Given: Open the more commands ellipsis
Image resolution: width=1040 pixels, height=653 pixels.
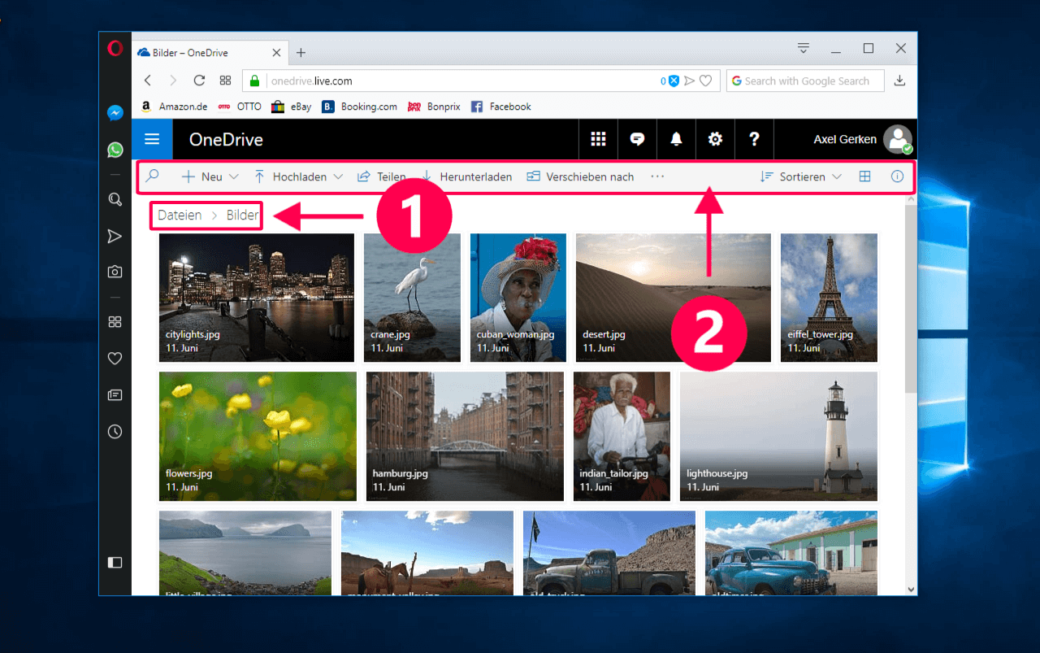Looking at the screenshot, I should (657, 176).
